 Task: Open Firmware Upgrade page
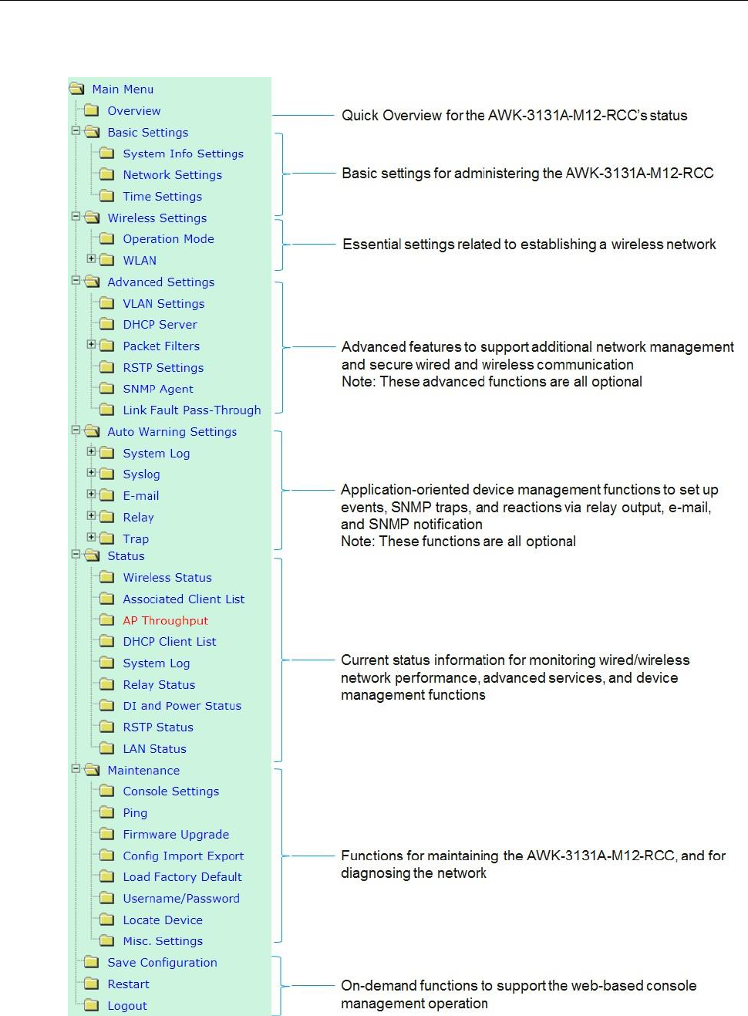click(x=176, y=835)
